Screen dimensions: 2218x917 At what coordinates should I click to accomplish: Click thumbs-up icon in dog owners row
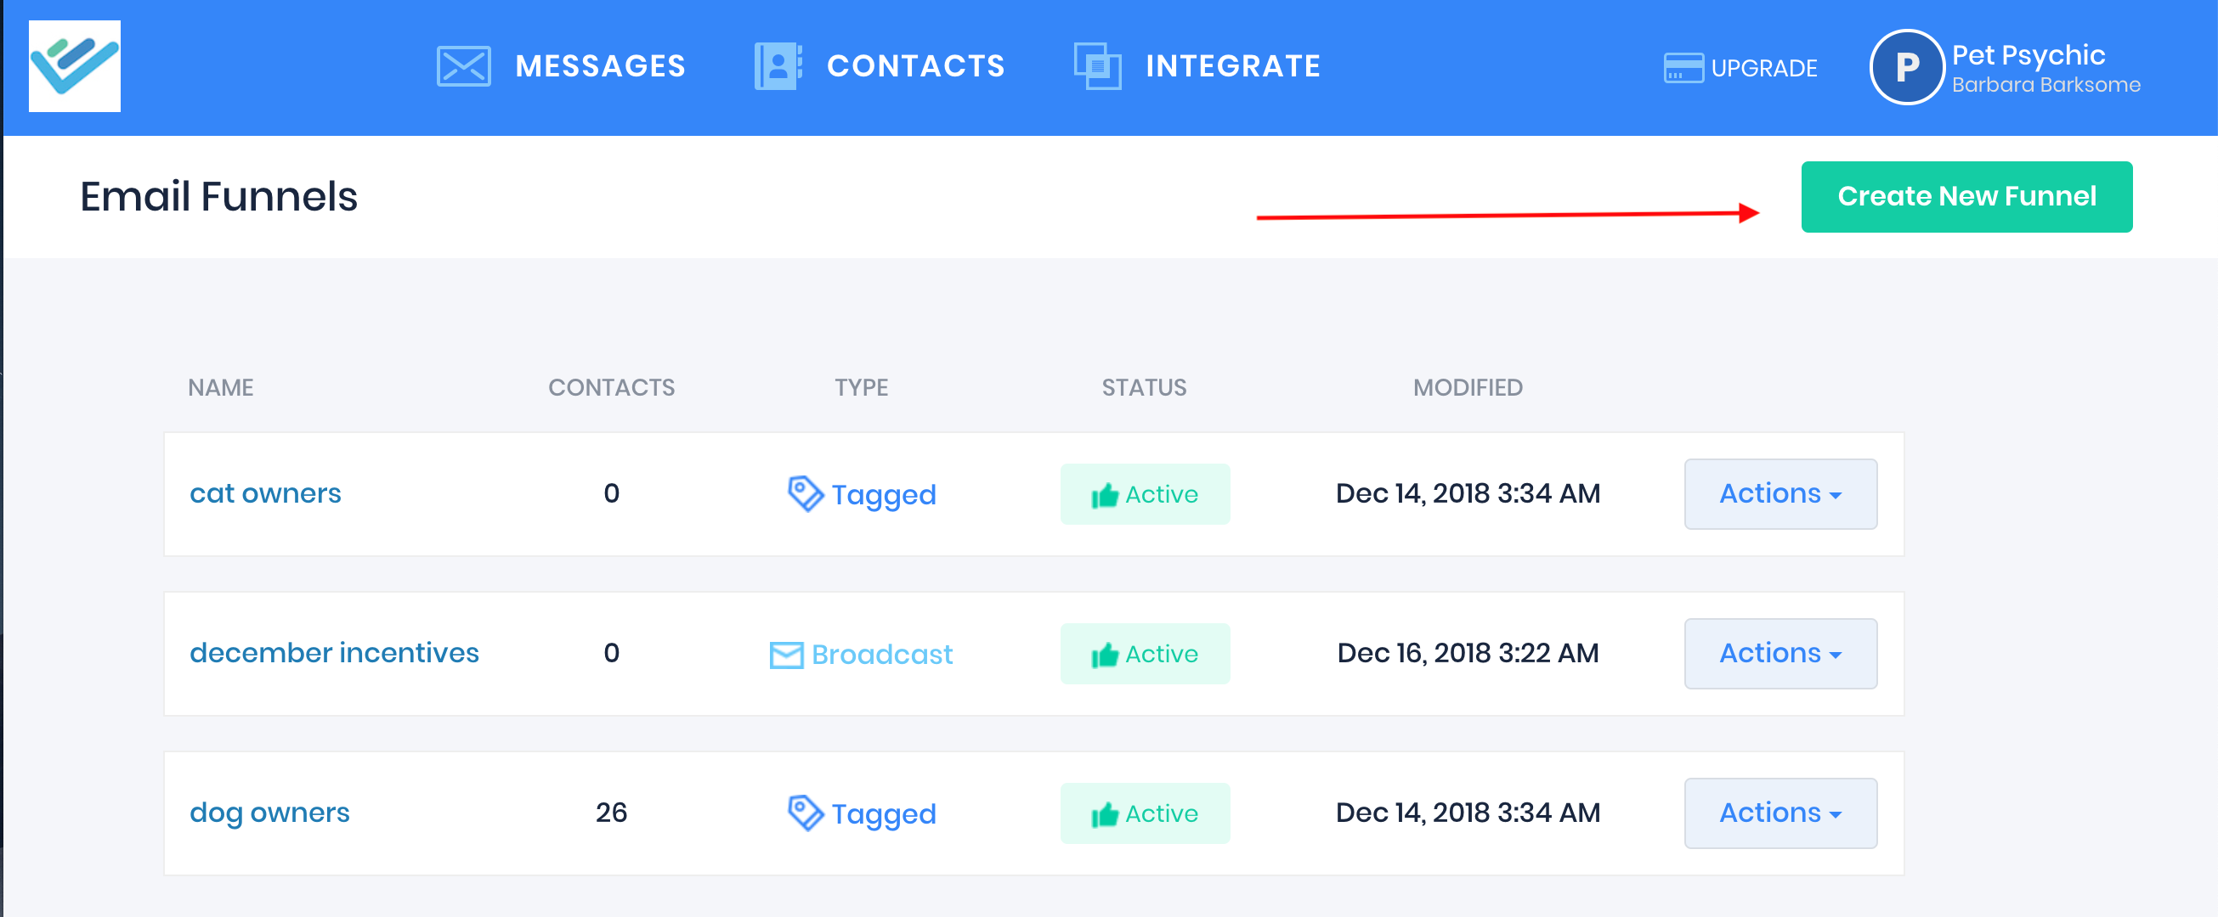coord(1104,813)
